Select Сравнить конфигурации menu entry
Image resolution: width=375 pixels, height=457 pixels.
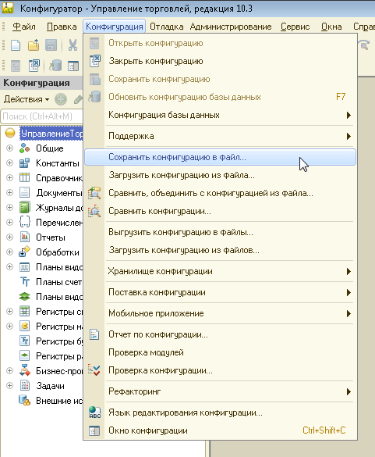coord(220,211)
